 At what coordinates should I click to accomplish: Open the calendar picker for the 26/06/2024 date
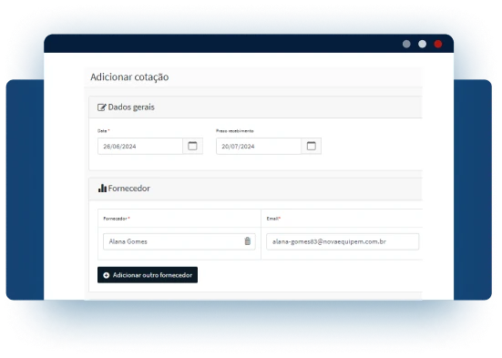pyautogui.click(x=193, y=146)
